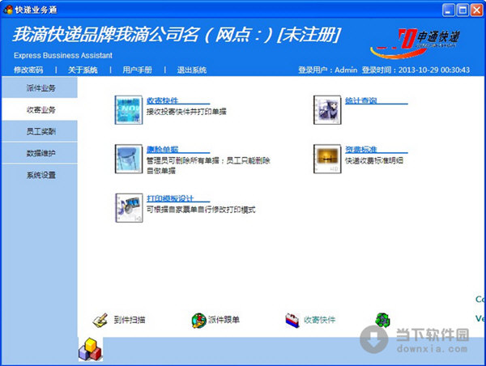Screen dimensions: 486x366
Task: Open the 删除单据 link
Action: 163,149
